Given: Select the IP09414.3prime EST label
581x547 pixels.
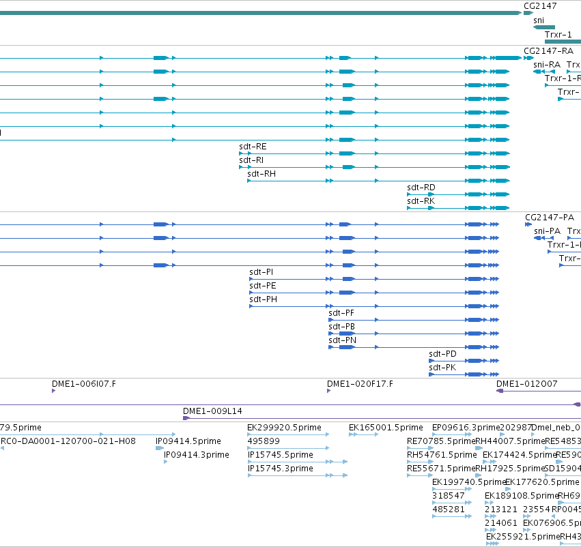Looking at the screenshot, I should coord(197,455).
